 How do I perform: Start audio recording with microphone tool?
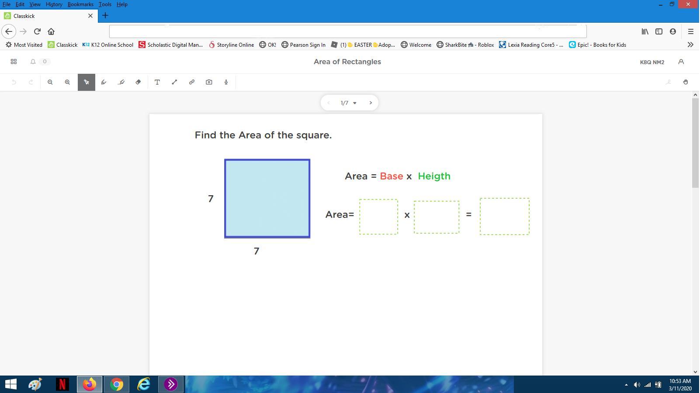tap(226, 82)
